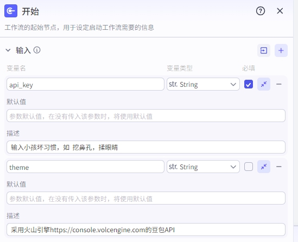The height and width of the screenshot is (242, 298).
Task: Click the import inputs icon beside plus
Action: tap(264, 50)
